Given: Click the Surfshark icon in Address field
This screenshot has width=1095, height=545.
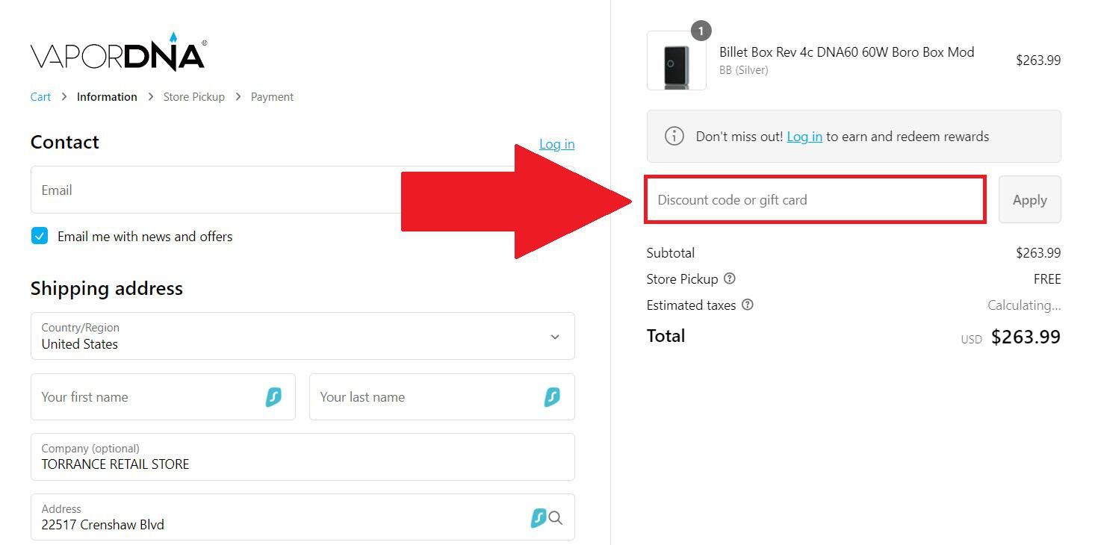Looking at the screenshot, I should click(x=538, y=517).
